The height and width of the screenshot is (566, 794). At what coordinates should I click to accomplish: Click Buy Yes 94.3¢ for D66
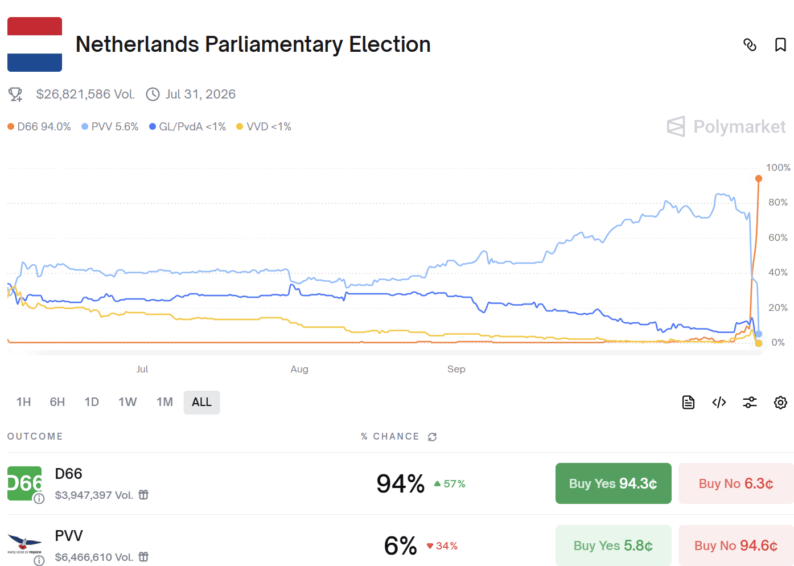click(x=613, y=483)
